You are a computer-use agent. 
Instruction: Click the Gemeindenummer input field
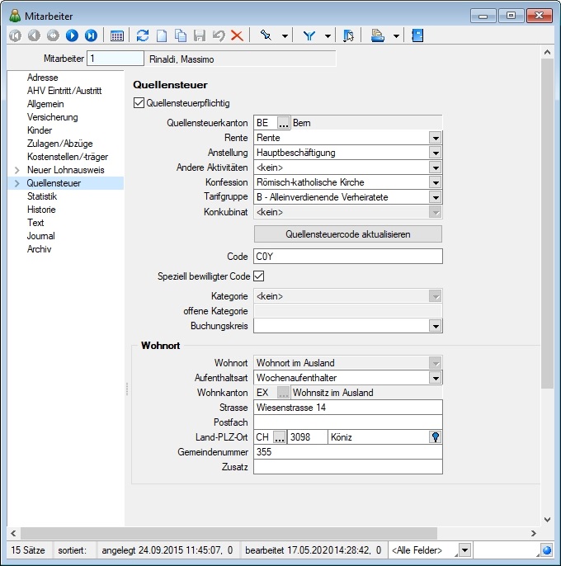point(348,452)
